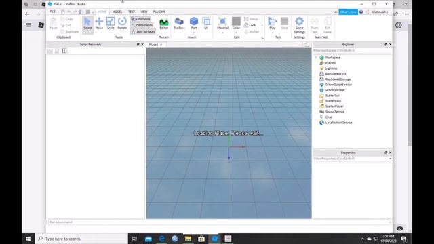Click the browser settings gear icon behind Studio

click(398, 25)
